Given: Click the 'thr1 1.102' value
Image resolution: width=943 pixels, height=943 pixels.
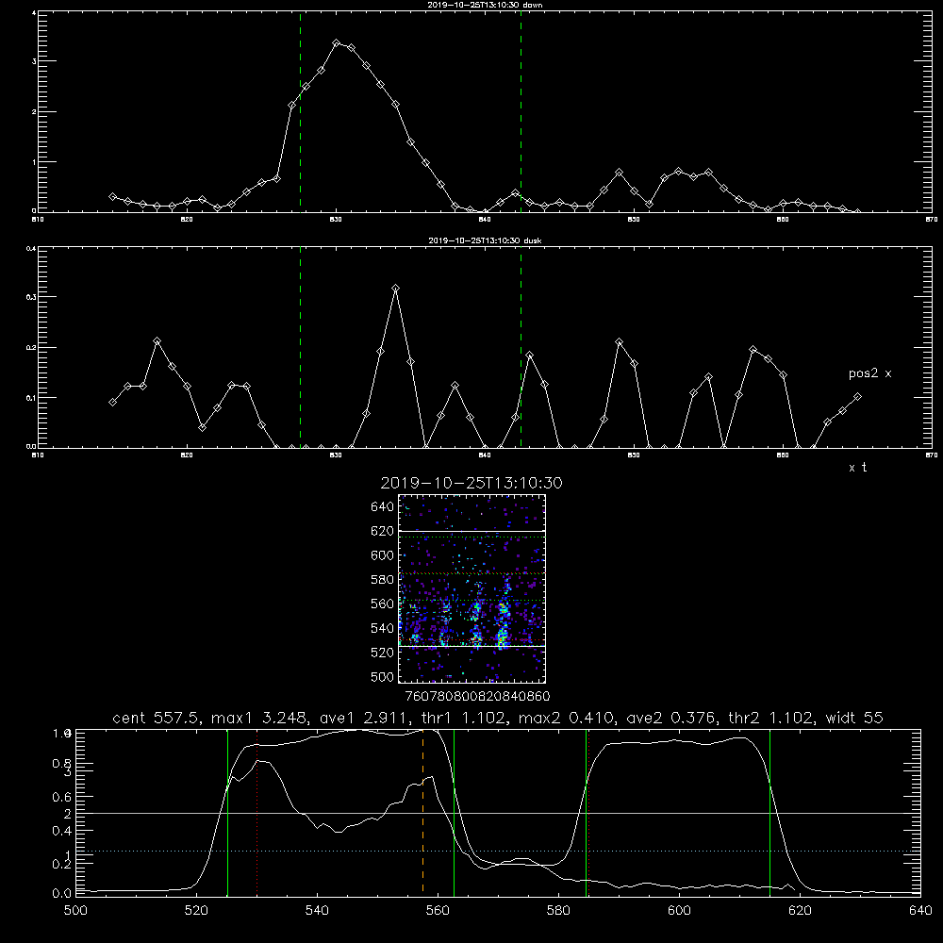Looking at the screenshot, I should [464, 718].
